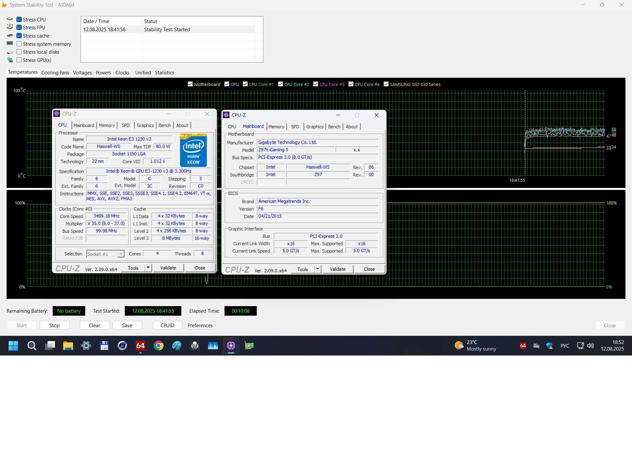The width and height of the screenshot is (632, 474).
Task: Open Unified tab
Action: [x=143, y=72]
